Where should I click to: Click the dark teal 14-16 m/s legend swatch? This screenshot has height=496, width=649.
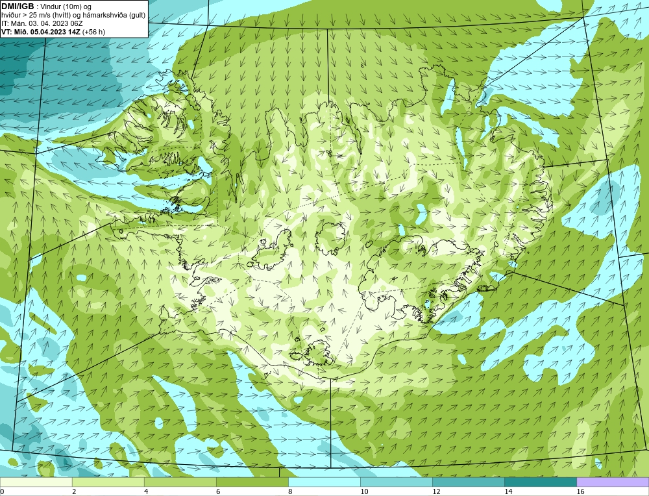point(541,482)
